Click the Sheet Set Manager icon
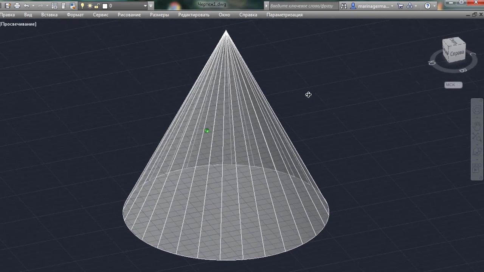484x272 pixels. 54,6
